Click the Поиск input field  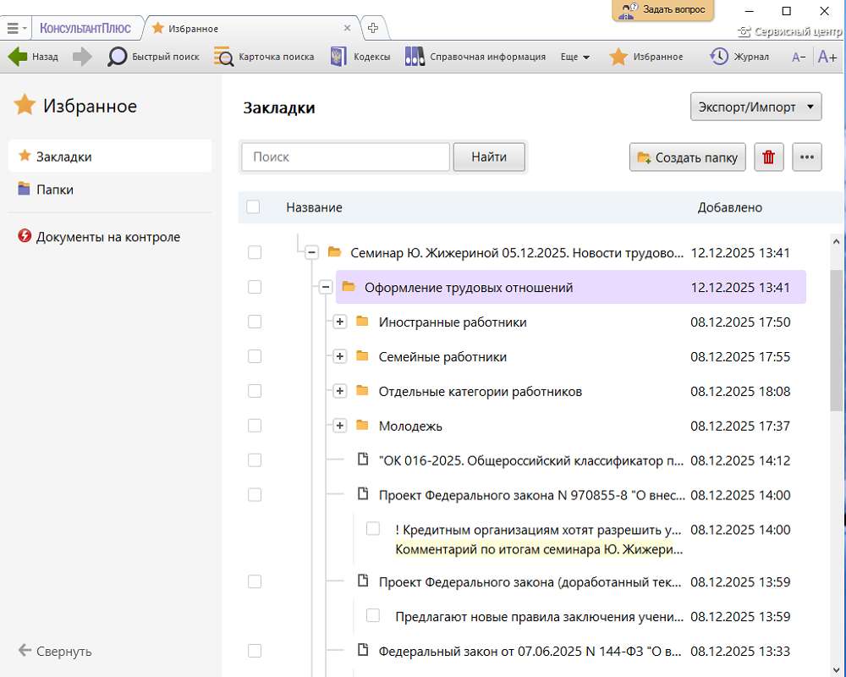[345, 157]
